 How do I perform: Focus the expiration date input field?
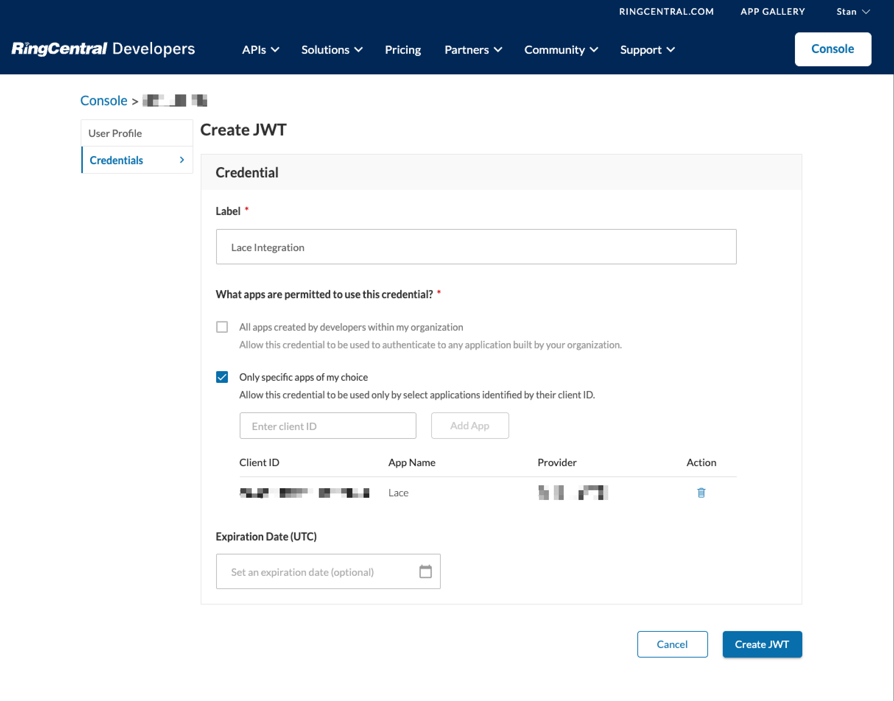328,571
